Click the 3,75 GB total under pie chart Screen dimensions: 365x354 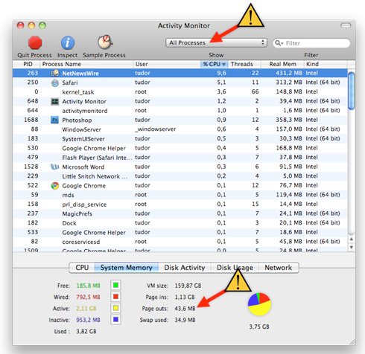pyautogui.click(x=259, y=326)
